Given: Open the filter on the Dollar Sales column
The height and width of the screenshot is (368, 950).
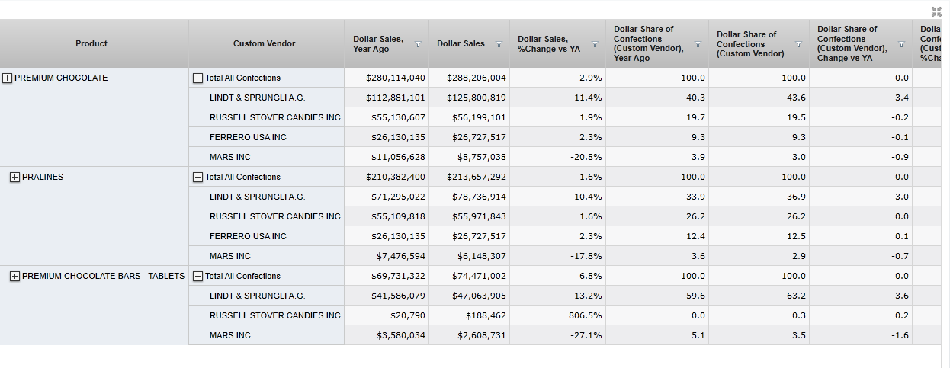Looking at the screenshot, I should [x=499, y=44].
